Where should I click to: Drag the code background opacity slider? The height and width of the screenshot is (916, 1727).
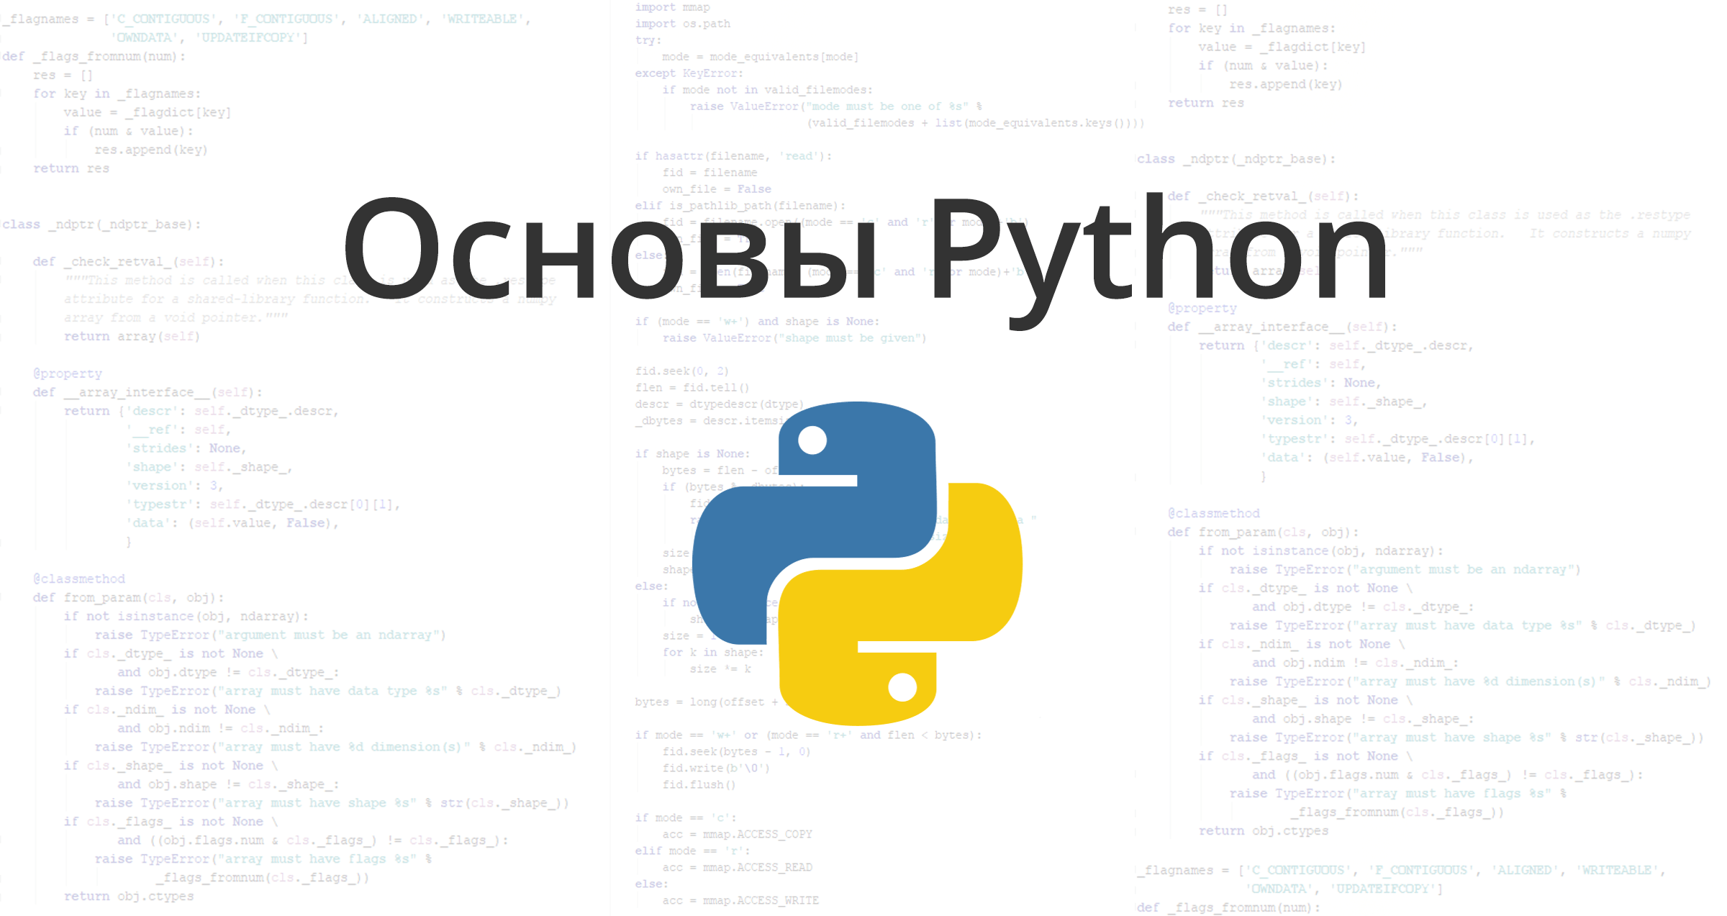tap(863, 458)
